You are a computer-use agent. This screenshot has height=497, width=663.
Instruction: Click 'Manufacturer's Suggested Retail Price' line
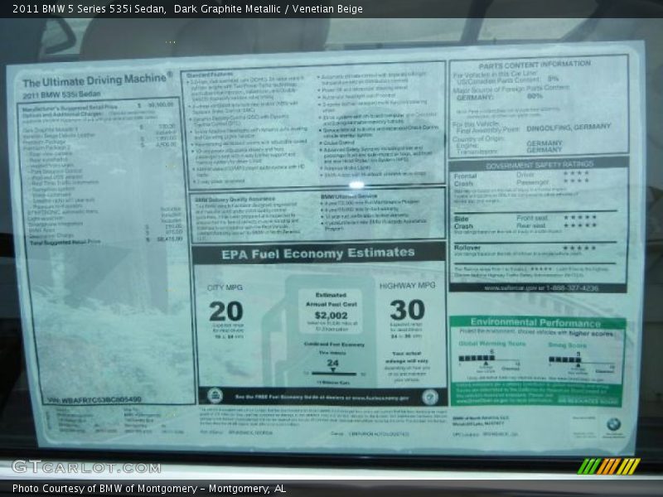(x=98, y=107)
